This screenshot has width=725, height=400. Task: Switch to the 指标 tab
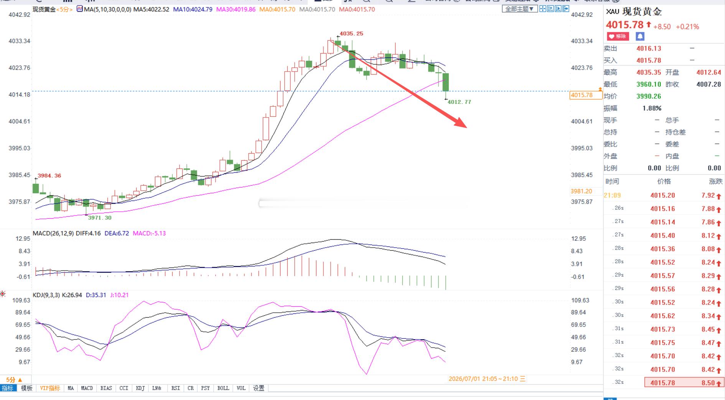click(x=8, y=388)
